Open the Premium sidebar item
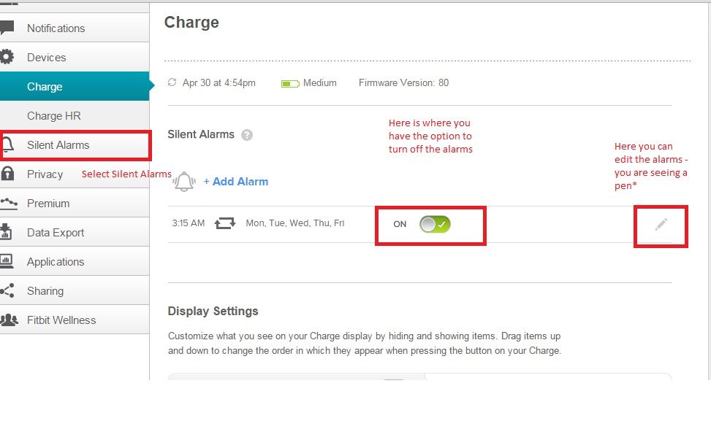Viewport: 711px width, 448px height. click(x=75, y=203)
